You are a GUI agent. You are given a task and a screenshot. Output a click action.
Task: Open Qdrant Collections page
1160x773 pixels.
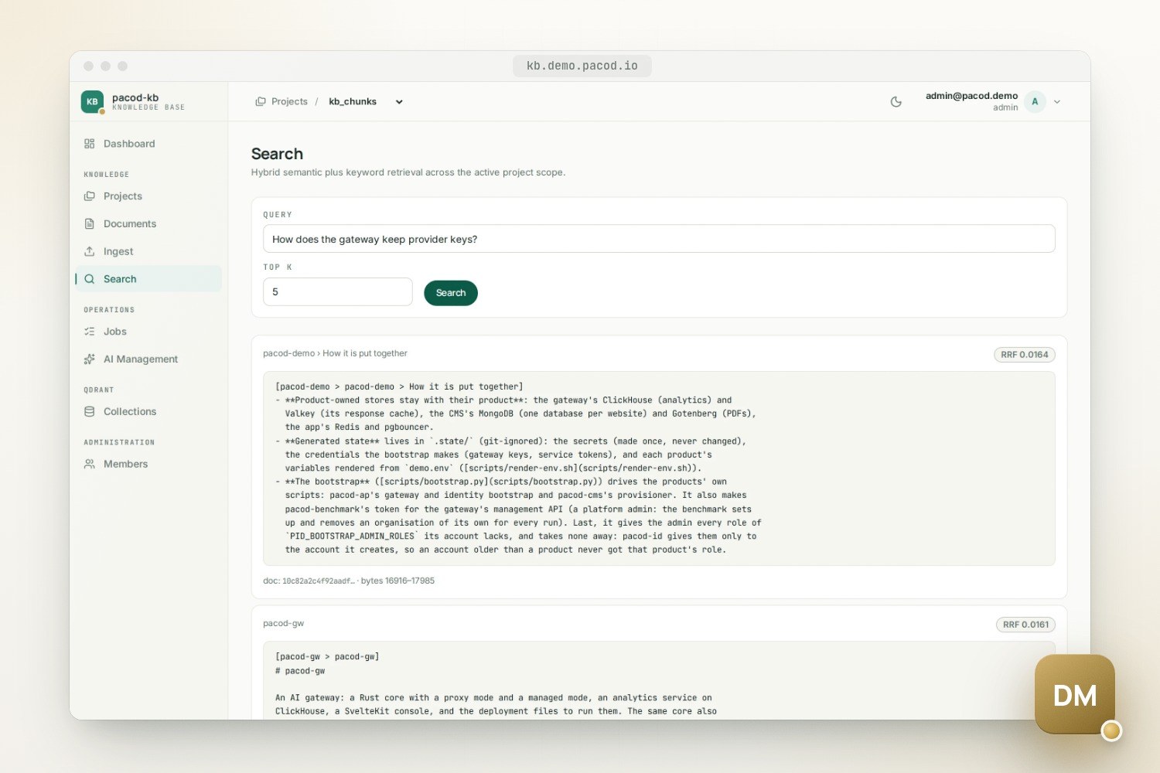pyautogui.click(x=148, y=412)
